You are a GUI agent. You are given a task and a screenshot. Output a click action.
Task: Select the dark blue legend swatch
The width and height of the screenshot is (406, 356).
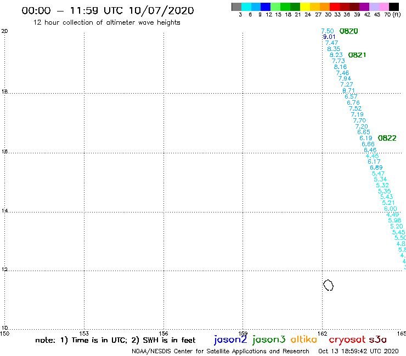point(266,7)
